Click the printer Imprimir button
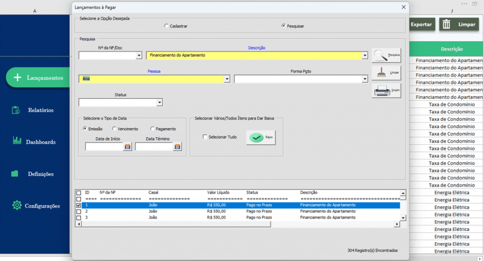This screenshot has height=261, width=484. coord(386,90)
